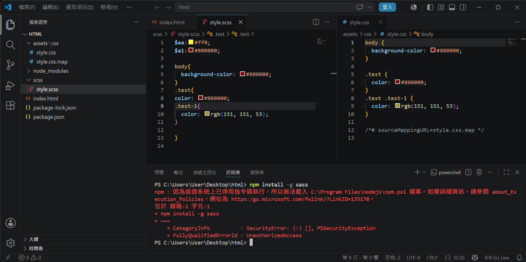Kill terminal with the trash icon
The height and width of the screenshot is (262, 526).
479,172
